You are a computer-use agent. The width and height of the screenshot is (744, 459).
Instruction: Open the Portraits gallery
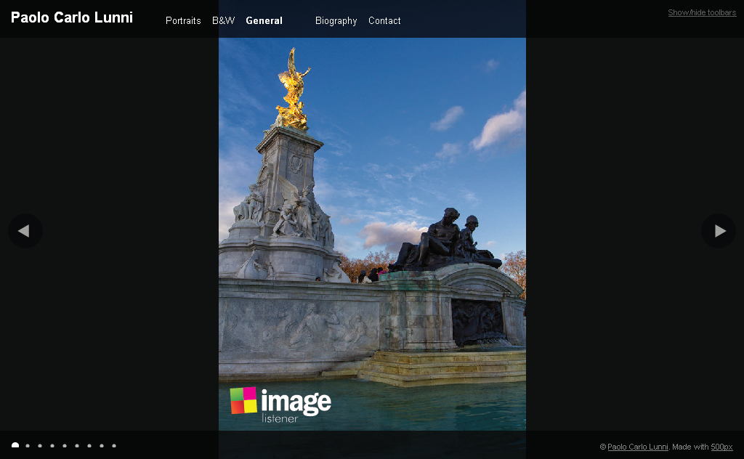click(183, 21)
